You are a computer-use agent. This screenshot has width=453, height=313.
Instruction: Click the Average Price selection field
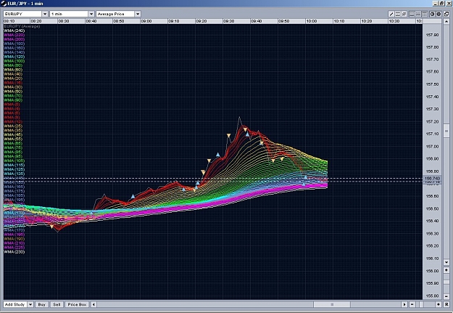[115, 14]
